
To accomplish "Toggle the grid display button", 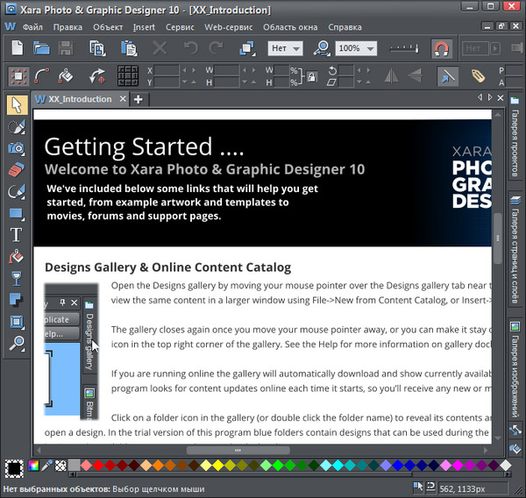I will pyautogui.click(x=128, y=76).
